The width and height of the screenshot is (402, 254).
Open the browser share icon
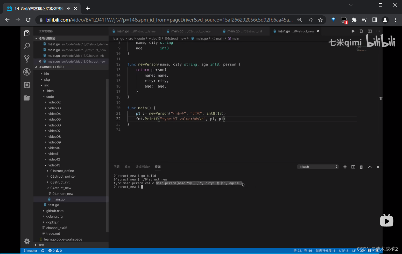[310, 20]
